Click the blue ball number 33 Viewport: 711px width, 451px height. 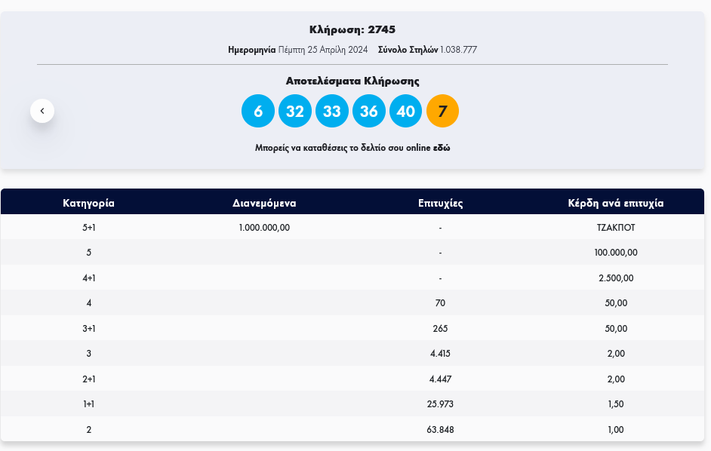click(331, 112)
